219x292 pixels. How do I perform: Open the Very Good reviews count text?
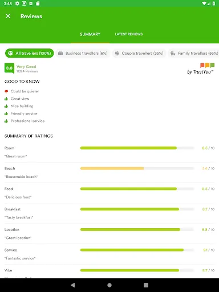[27, 71]
